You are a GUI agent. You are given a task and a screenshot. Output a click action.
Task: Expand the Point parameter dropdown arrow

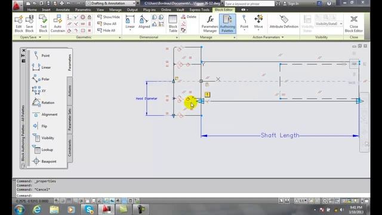244,30
